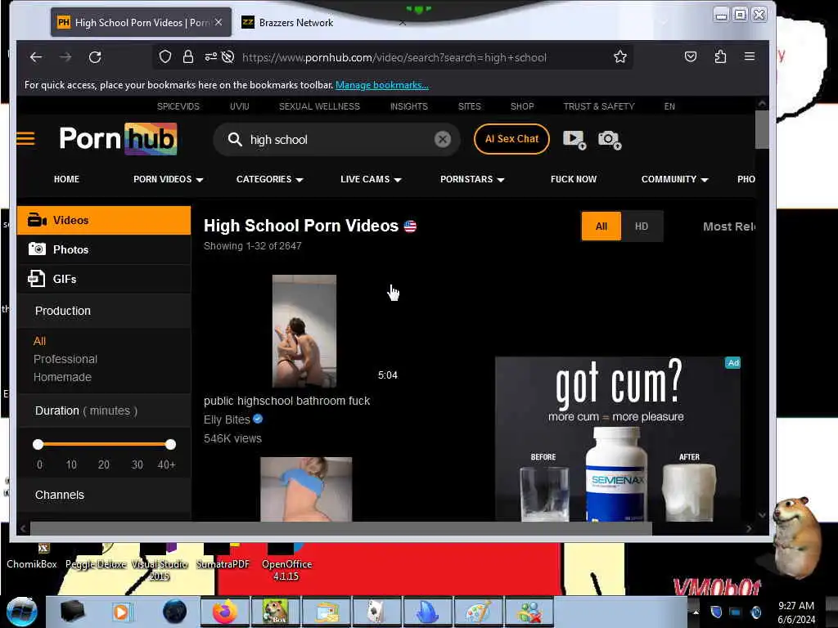
Task: Click the Windows Start orb
Action: (22, 612)
